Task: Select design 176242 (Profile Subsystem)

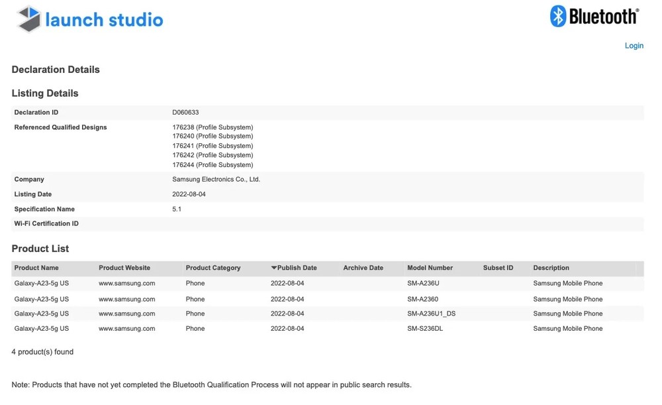Action: tap(213, 155)
